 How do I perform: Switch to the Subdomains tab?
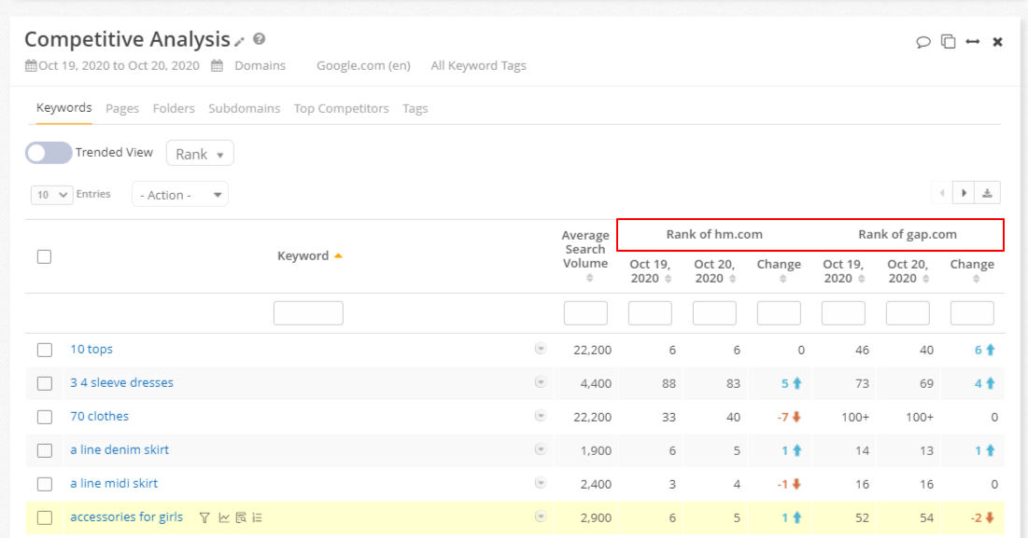[244, 109]
